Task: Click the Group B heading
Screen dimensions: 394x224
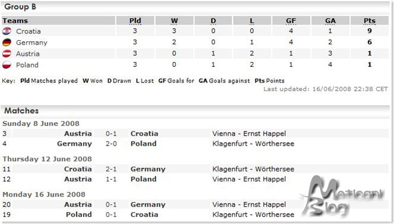Action: tap(20, 7)
